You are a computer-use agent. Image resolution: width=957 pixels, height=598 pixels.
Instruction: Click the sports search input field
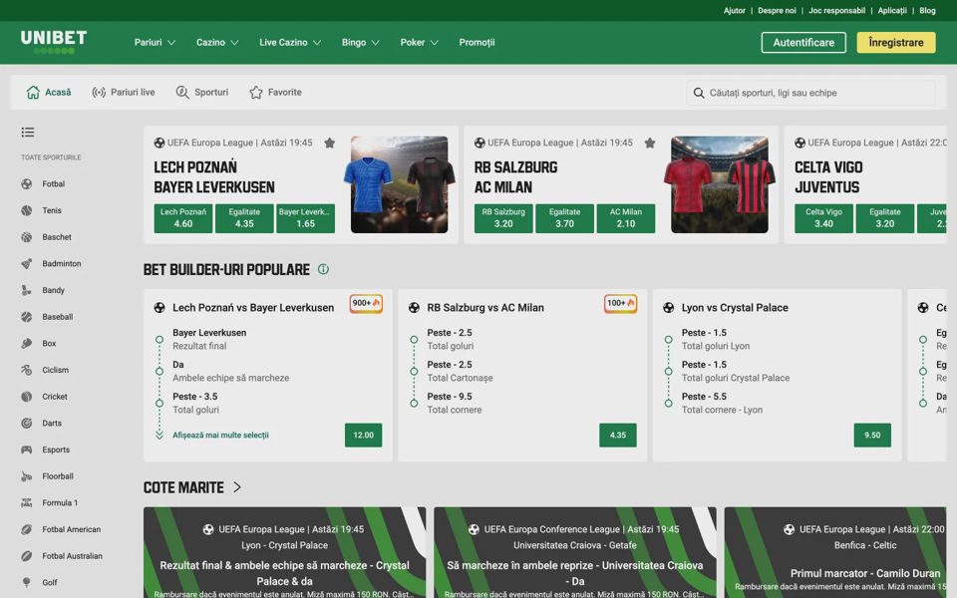point(811,93)
